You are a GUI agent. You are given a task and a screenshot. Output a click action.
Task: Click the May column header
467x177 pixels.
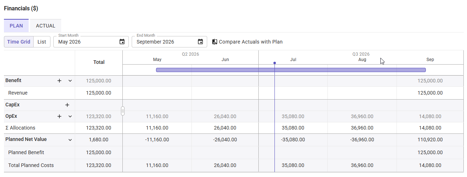click(157, 60)
